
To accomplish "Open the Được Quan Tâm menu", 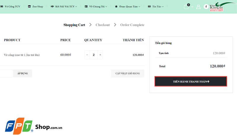I will [x=129, y=7].
